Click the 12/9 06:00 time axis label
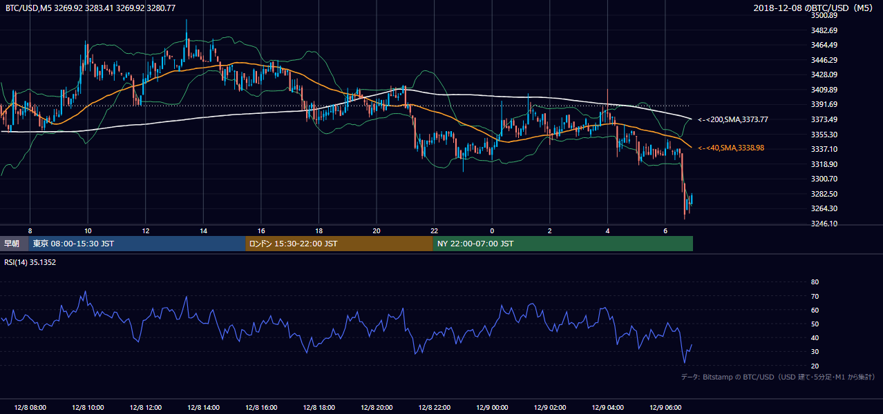The width and height of the screenshot is (883, 414). click(665, 408)
